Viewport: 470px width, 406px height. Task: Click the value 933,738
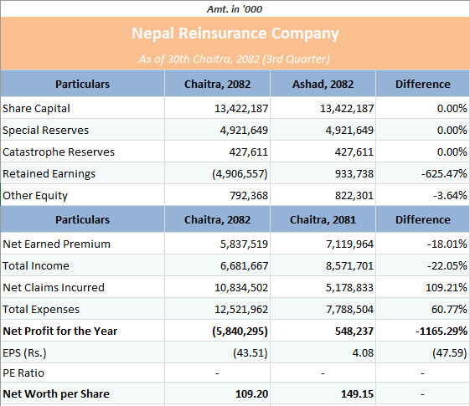tap(354, 174)
